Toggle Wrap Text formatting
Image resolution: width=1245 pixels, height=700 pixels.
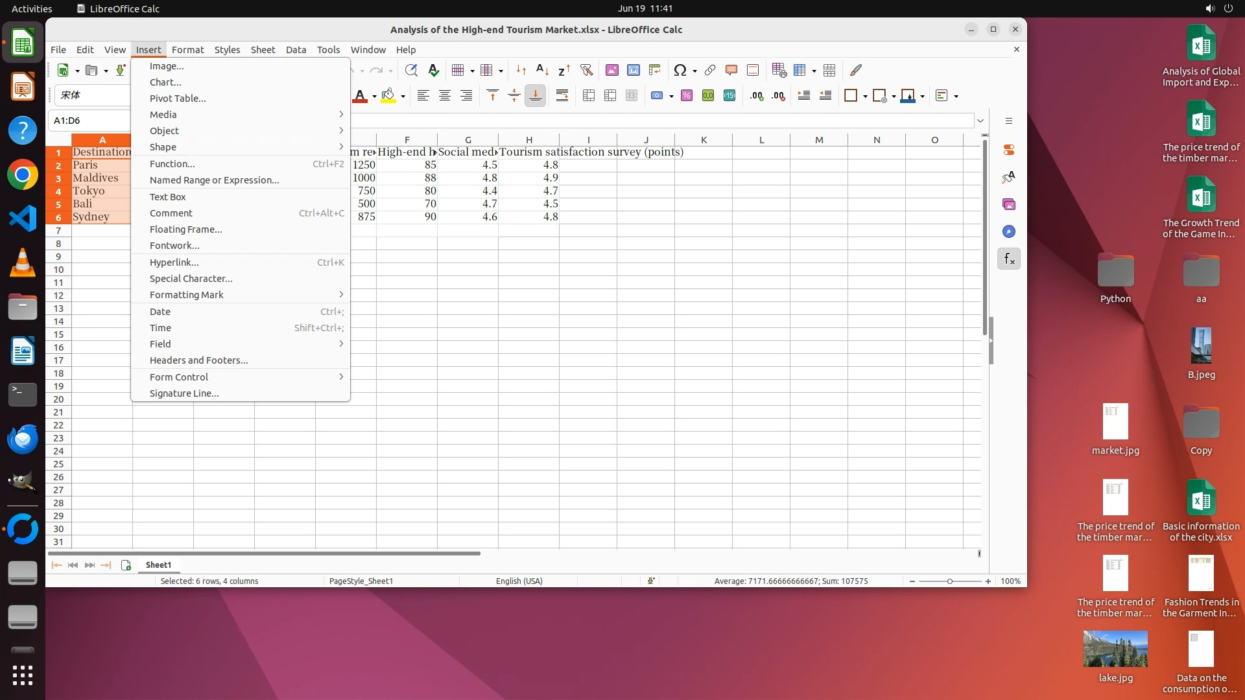(x=562, y=96)
